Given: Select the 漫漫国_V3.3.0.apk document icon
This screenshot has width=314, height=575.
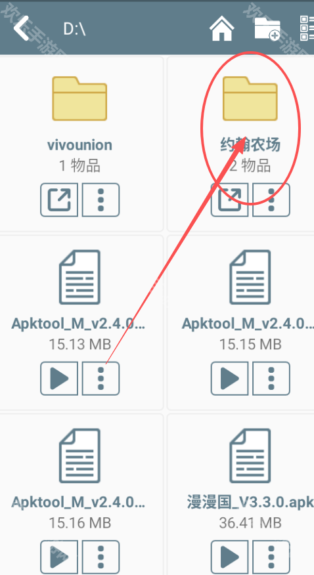Looking at the screenshot, I should coord(250,456).
